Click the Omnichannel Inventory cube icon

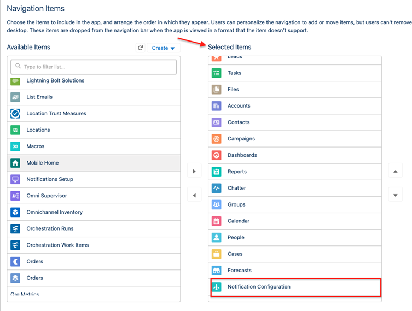click(x=15, y=212)
